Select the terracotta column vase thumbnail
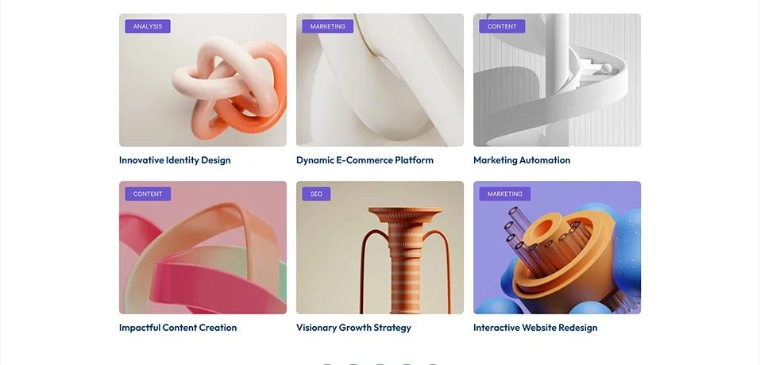The image size is (760, 365). 380,248
